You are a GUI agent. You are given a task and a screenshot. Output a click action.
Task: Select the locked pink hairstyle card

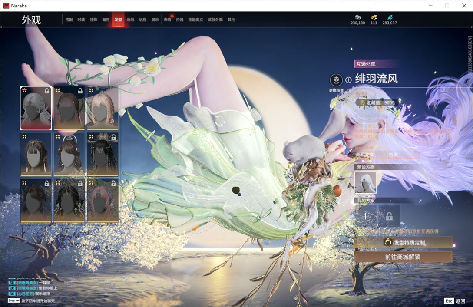[103, 201]
